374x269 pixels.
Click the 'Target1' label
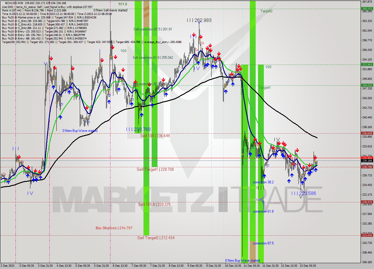(265, 88)
